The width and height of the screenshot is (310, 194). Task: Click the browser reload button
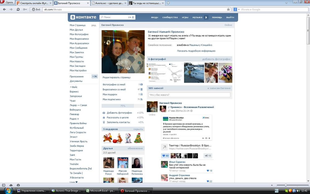18,9
